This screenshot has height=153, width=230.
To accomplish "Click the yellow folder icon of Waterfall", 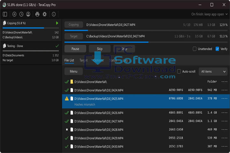I will tap(72, 82).
